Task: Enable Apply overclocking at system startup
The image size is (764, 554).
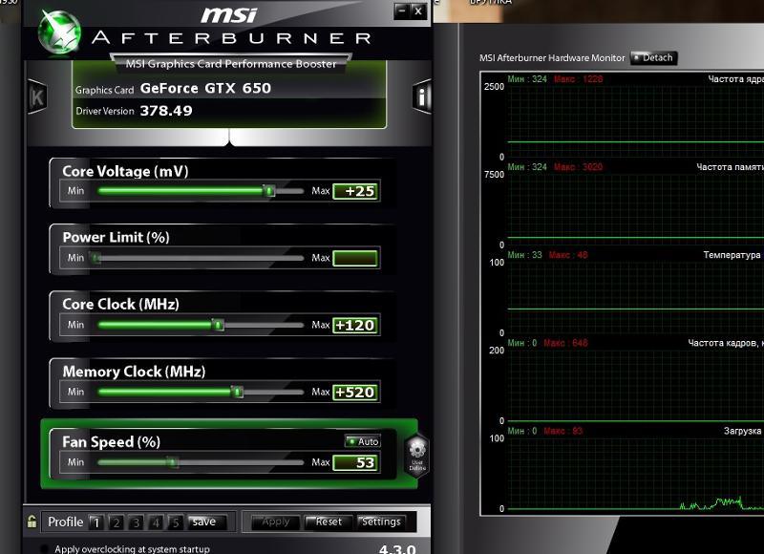Action: [x=44, y=548]
